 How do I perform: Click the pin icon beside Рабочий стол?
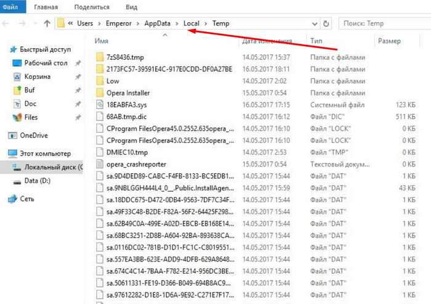[78, 63]
